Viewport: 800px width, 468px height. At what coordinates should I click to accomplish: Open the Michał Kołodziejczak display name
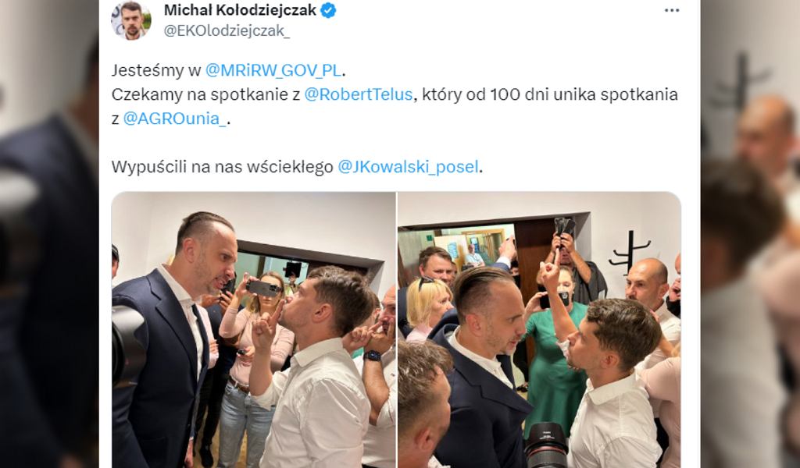click(x=240, y=10)
